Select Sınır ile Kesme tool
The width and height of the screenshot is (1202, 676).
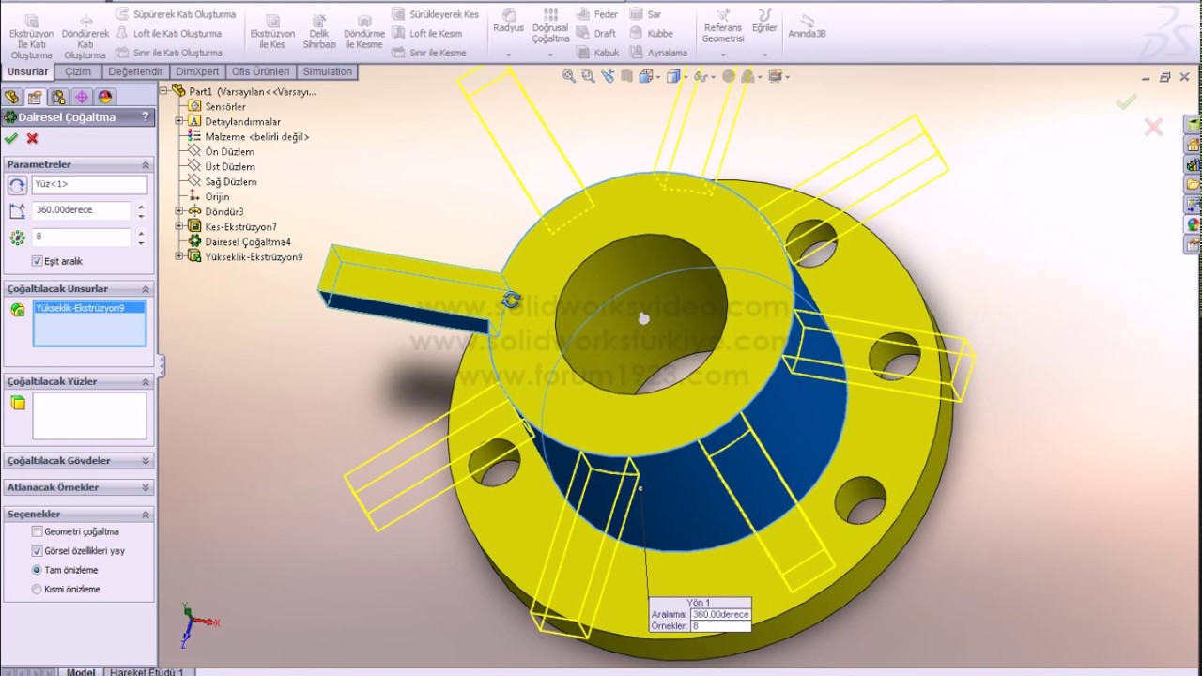click(x=429, y=53)
